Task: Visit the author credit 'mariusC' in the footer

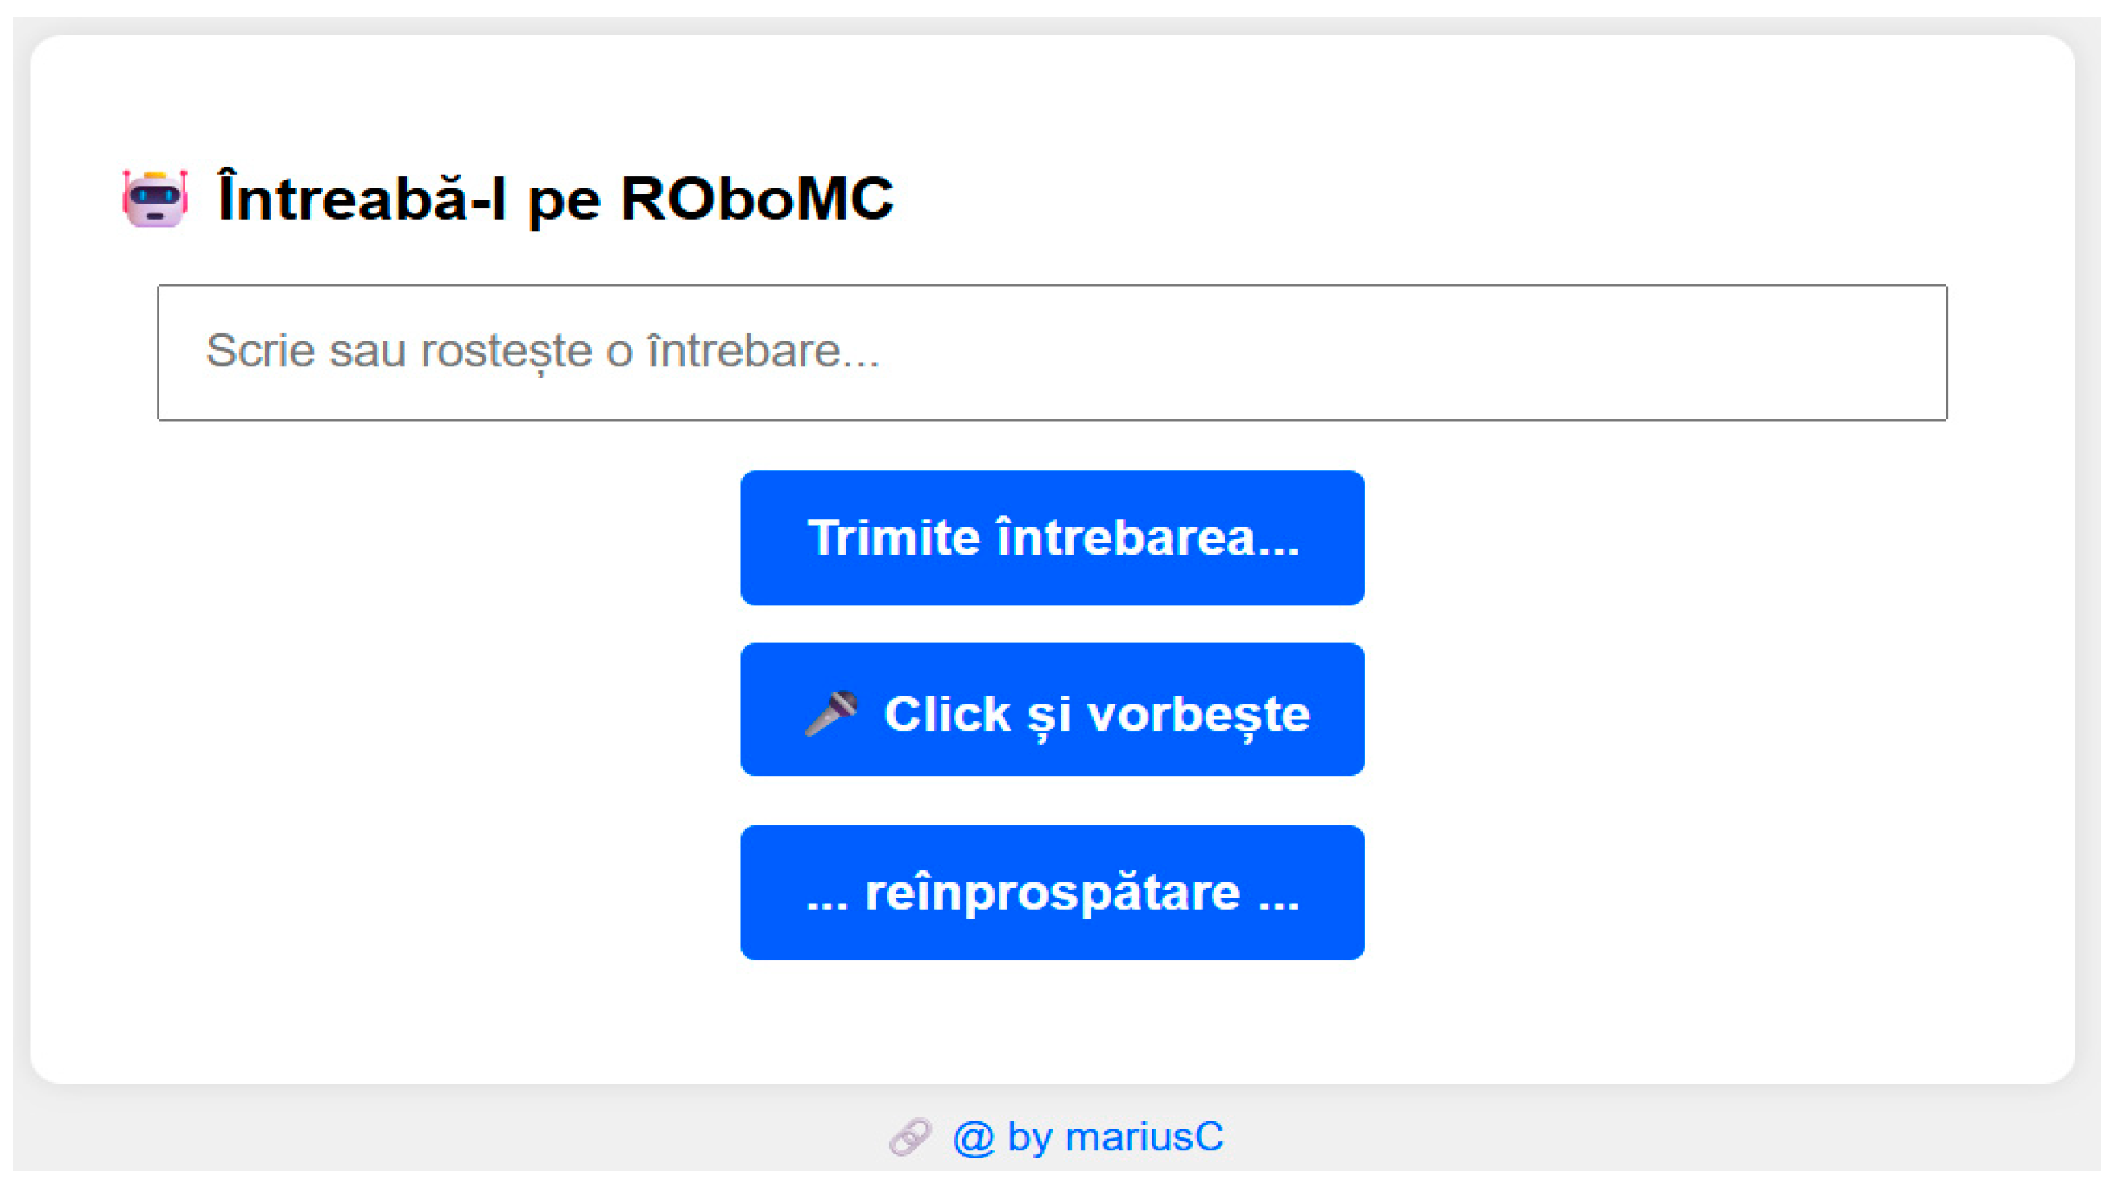Action: 1144,1138
